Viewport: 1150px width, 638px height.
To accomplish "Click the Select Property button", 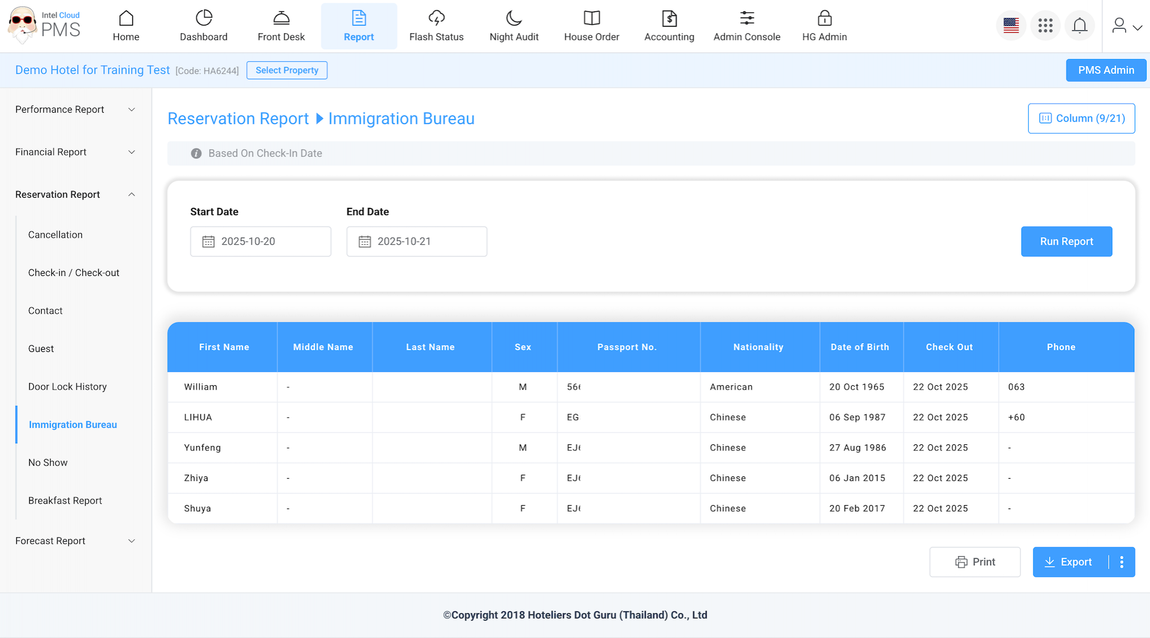I will (286, 70).
